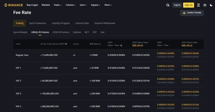Click the 0.0000%/0.0400% USDC fee value

coord(166,53)
